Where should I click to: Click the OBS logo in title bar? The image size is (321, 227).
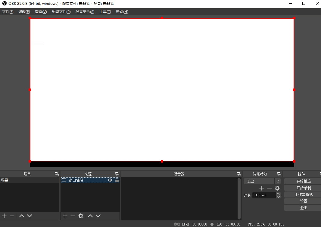point(4,4)
